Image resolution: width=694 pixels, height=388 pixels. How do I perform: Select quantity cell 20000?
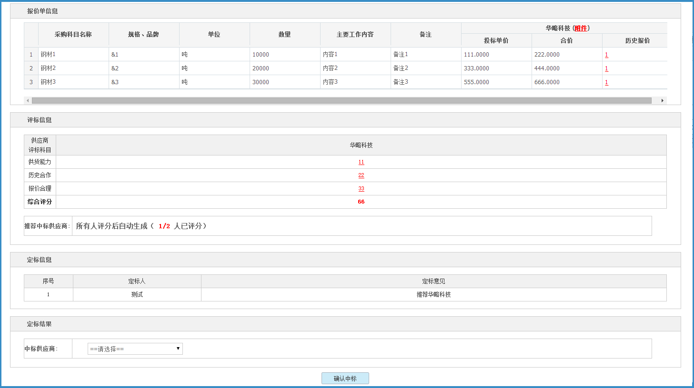coord(285,68)
